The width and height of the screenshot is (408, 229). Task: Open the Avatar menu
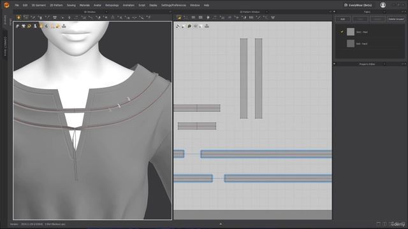click(x=98, y=5)
